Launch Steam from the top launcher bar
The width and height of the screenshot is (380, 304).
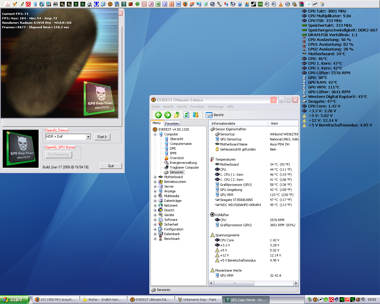coord(254,4)
